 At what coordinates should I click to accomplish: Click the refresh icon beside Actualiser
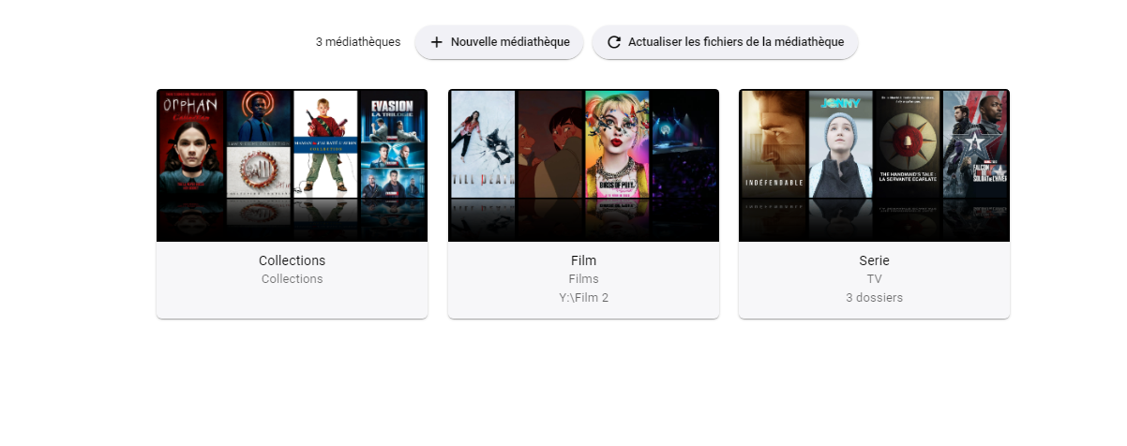click(614, 42)
